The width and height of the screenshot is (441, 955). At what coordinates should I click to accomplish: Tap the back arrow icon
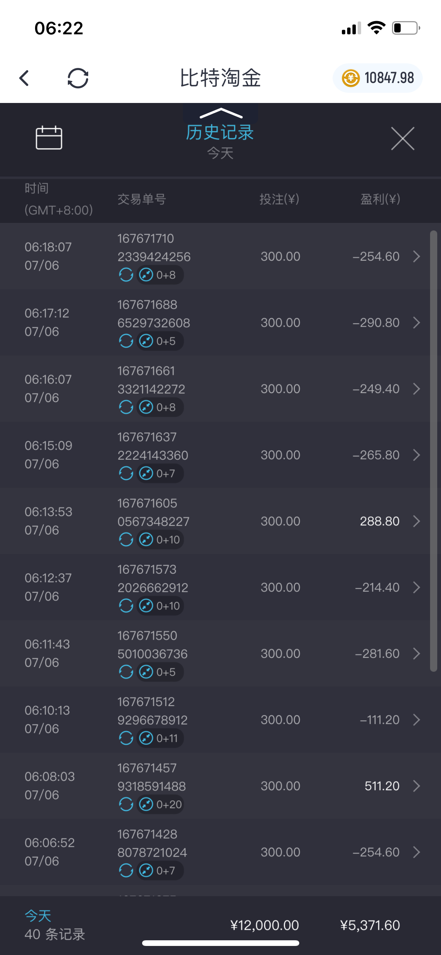[24, 78]
